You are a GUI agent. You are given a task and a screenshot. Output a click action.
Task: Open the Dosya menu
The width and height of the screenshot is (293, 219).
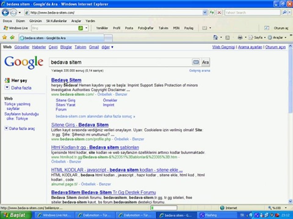coord(7,21)
